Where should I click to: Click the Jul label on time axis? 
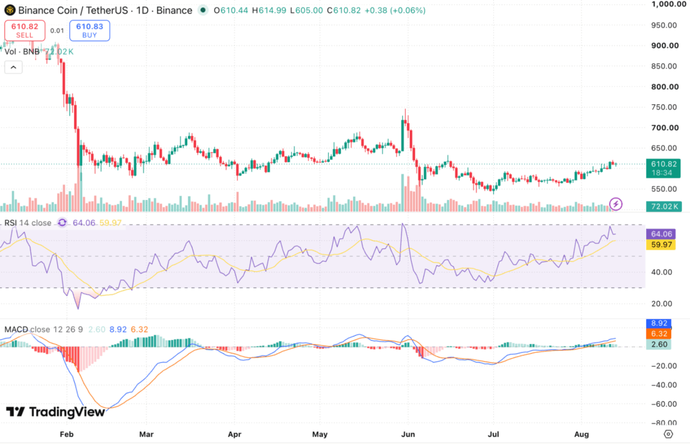[493, 434]
